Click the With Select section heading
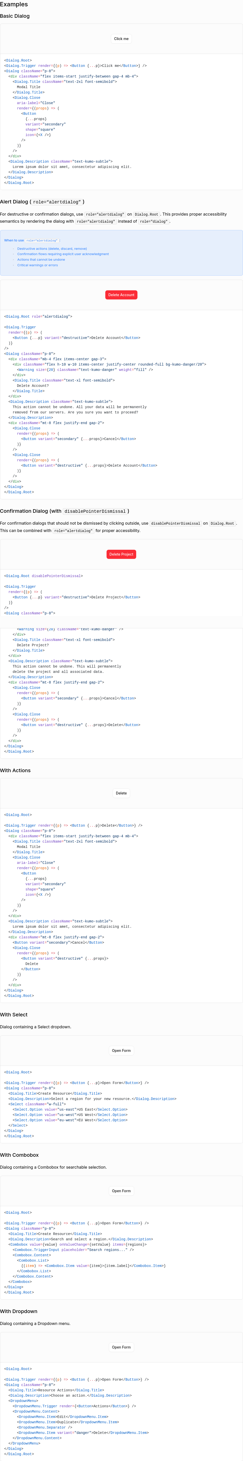The height and width of the screenshot is (1461, 243). (14, 1015)
